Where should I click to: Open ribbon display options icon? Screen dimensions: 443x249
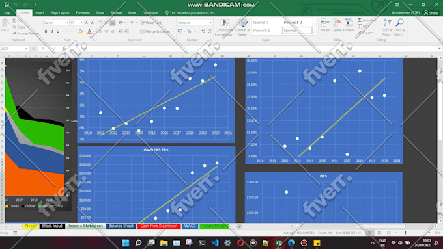pyautogui.click(x=397, y=5)
